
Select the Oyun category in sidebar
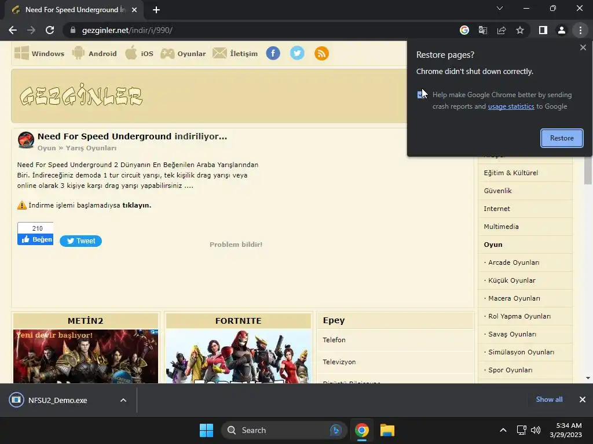525,245
